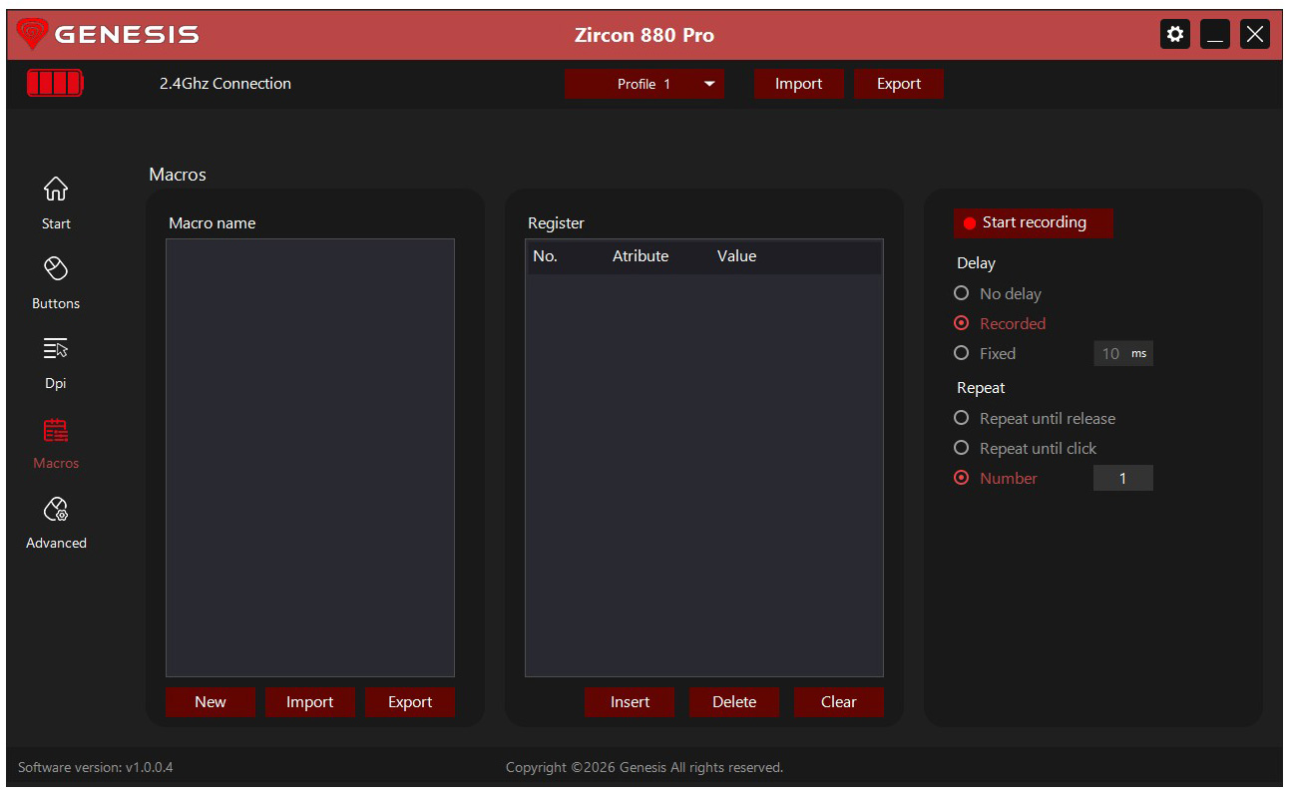Image resolution: width=1289 pixels, height=795 pixels.
Task: Click the Atribute column header
Action: coord(641,256)
